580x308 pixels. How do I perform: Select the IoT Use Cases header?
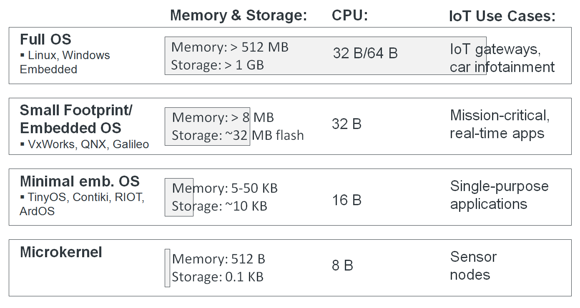(502, 16)
